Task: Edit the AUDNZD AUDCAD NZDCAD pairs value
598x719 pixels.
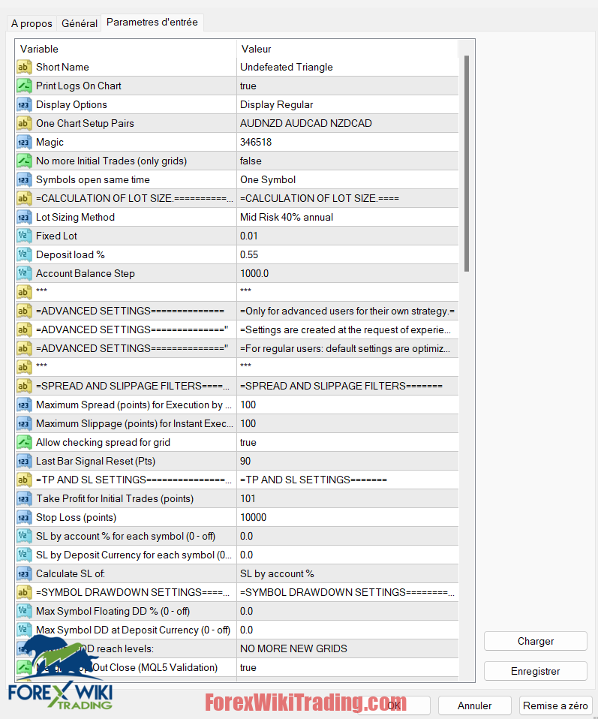Action: pyautogui.click(x=347, y=123)
